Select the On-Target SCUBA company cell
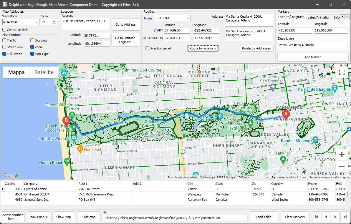 click(x=50, y=194)
